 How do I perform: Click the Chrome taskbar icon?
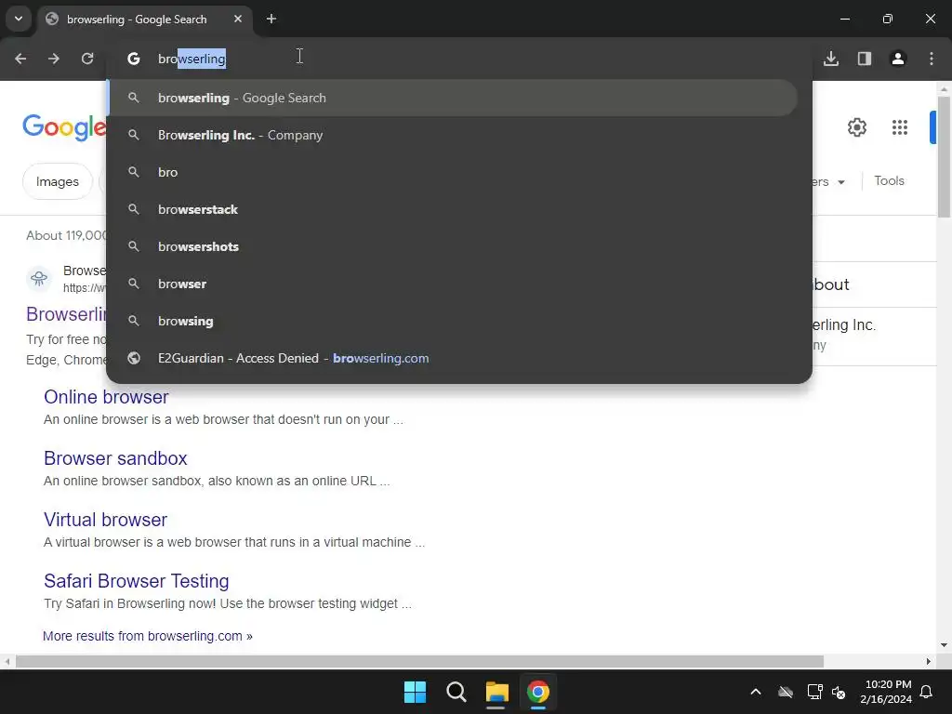pos(538,692)
